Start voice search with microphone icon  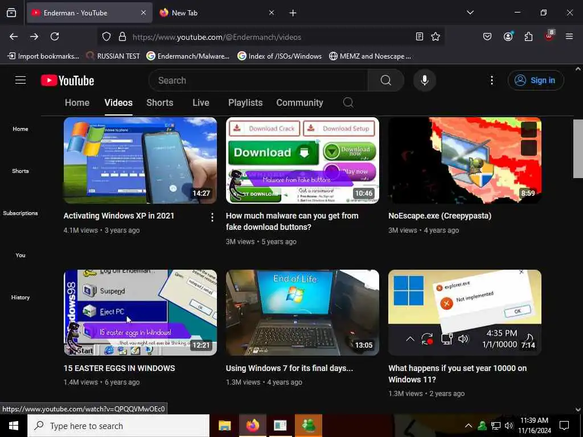424,80
